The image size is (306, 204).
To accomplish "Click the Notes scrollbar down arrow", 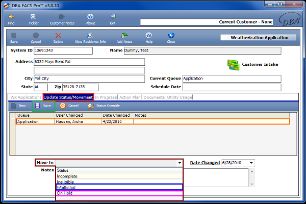I will [x=252, y=184].
